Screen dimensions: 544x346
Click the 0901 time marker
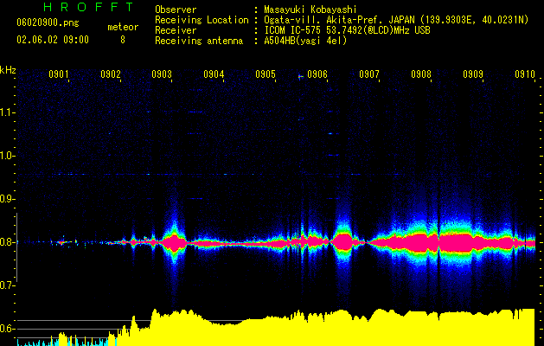(x=58, y=74)
